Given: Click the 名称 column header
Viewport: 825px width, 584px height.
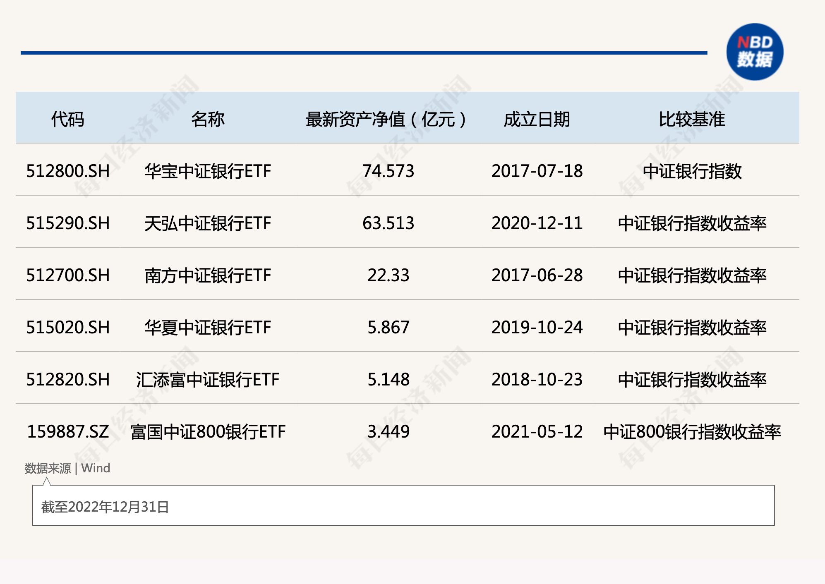Looking at the screenshot, I should pos(208,119).
